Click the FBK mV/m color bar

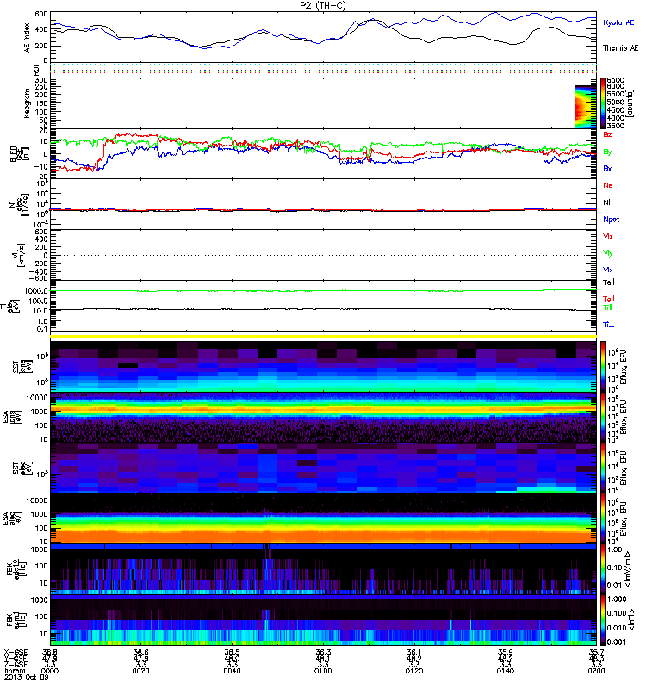(x=603, y=569)
